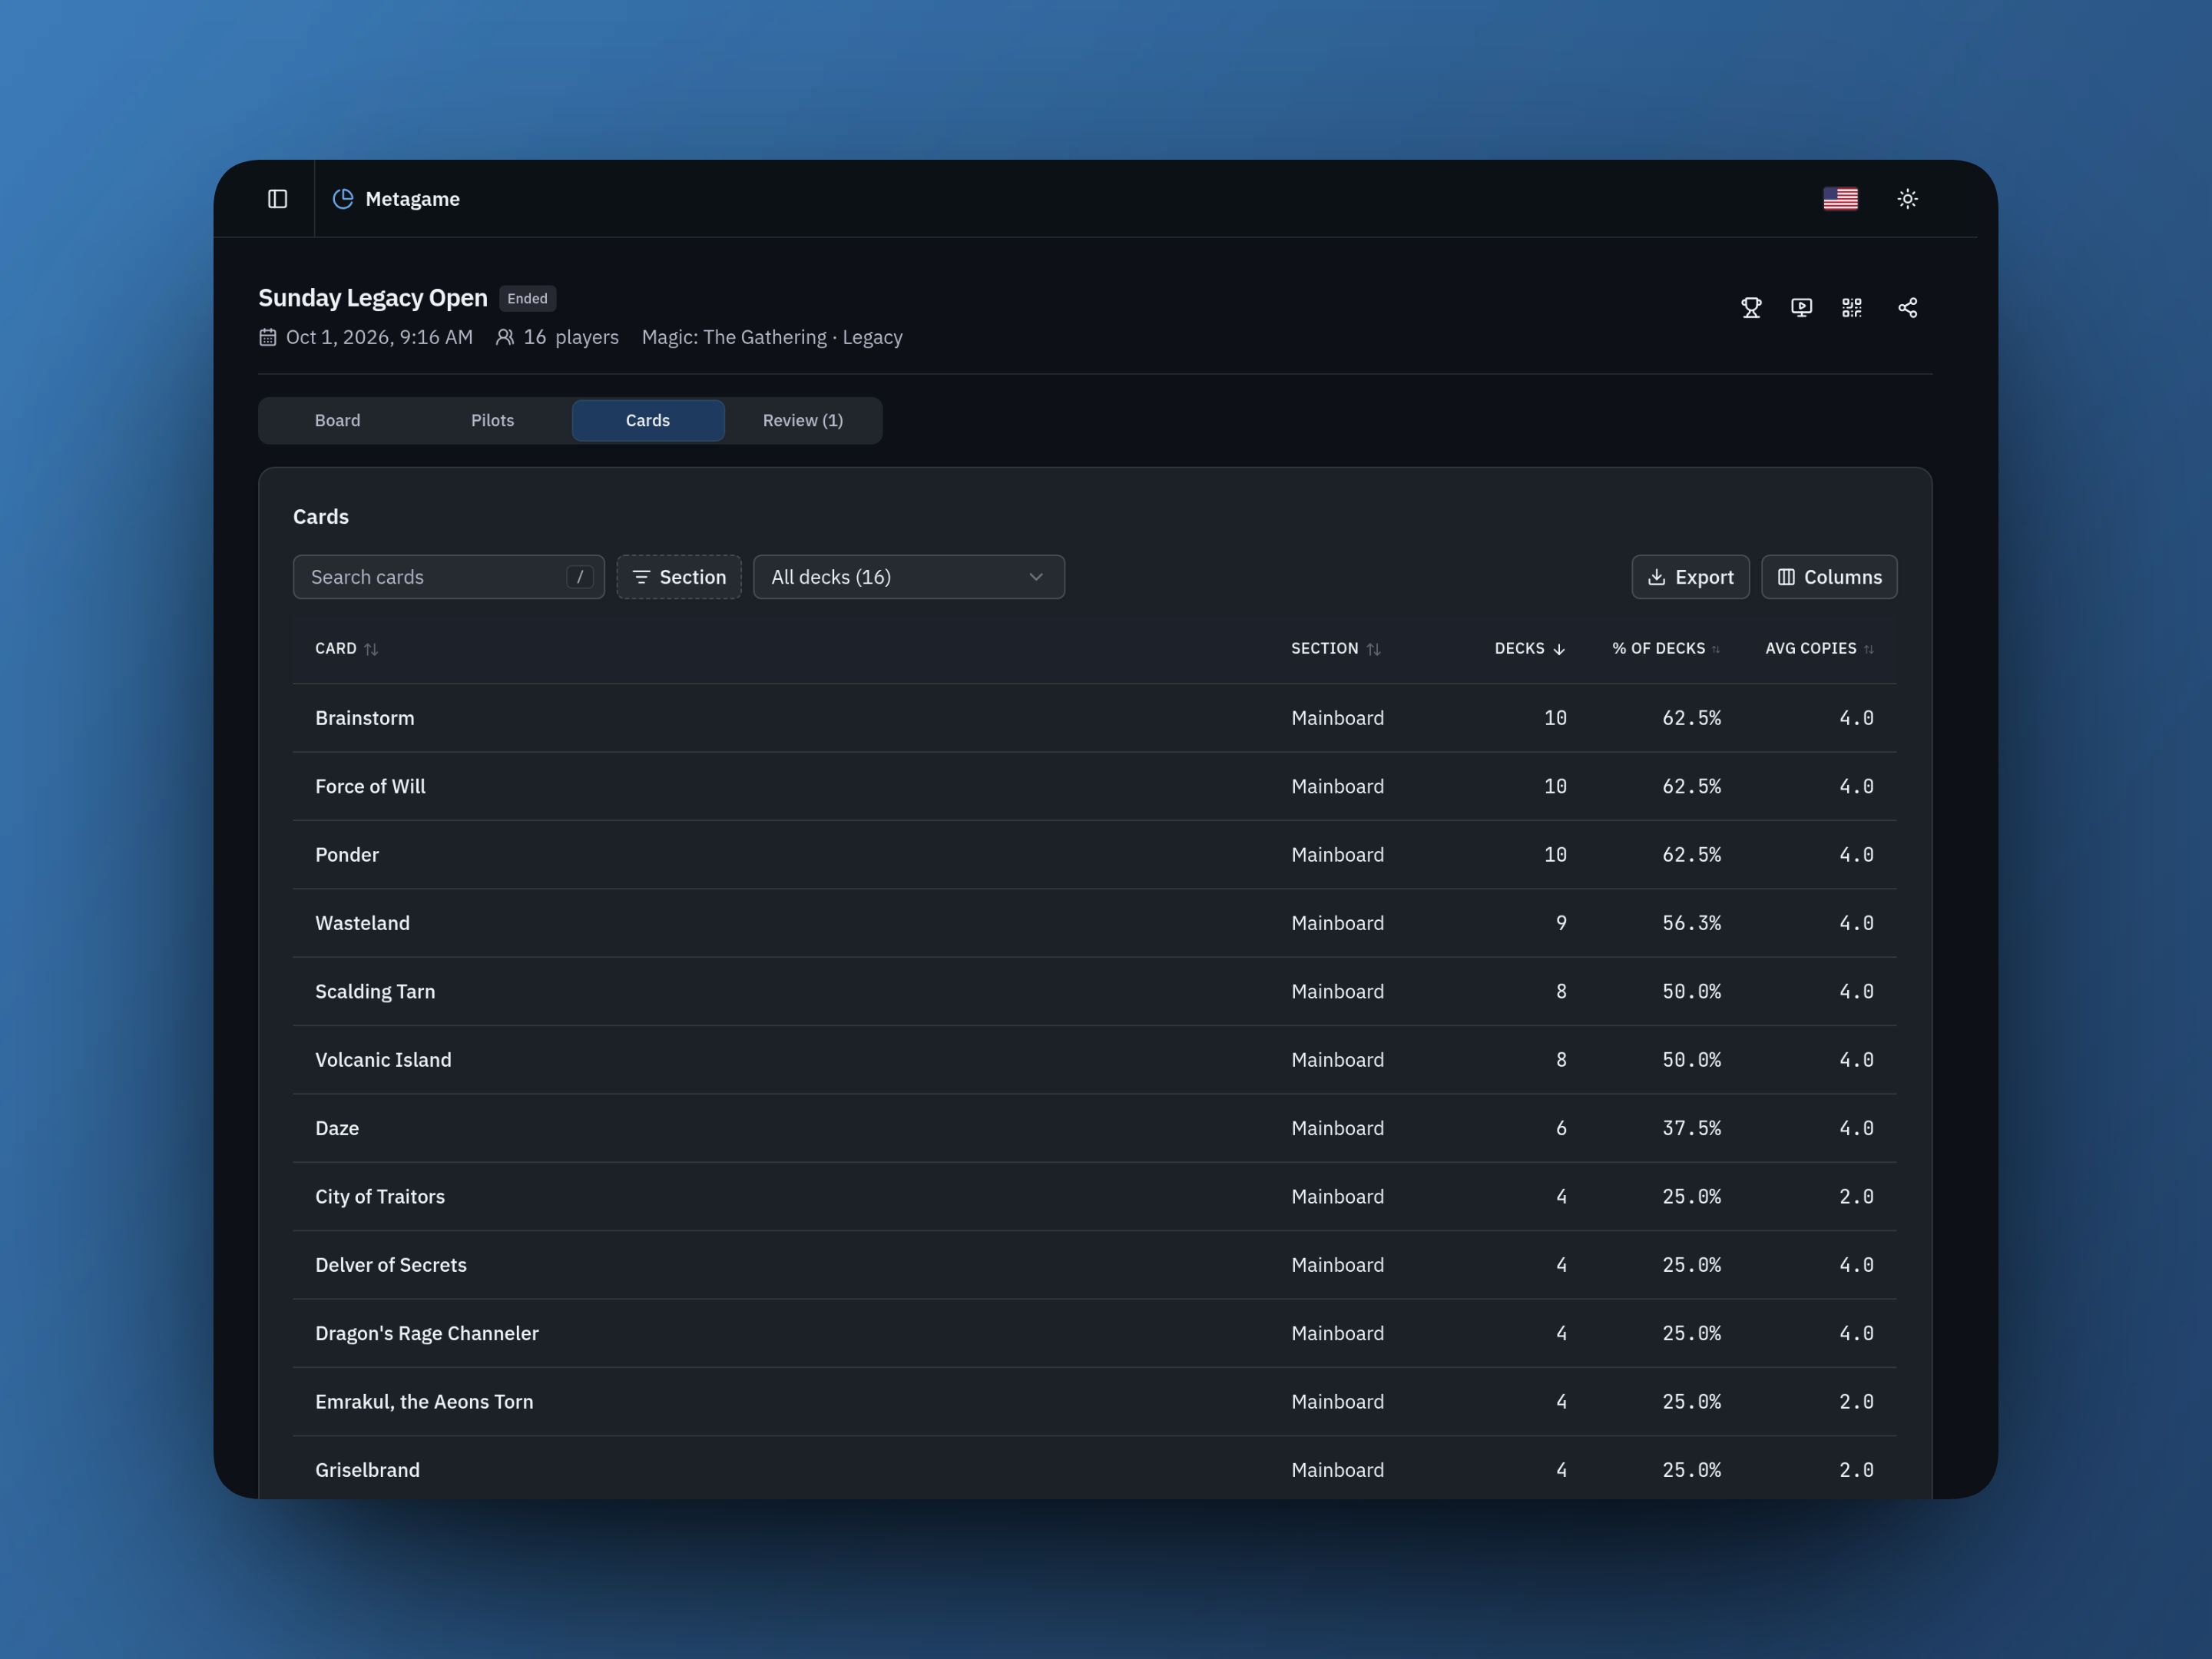2212x1659 pixels.
Task: Click Emrakul, the Aeons Torn
Action: coord(424,1402)
